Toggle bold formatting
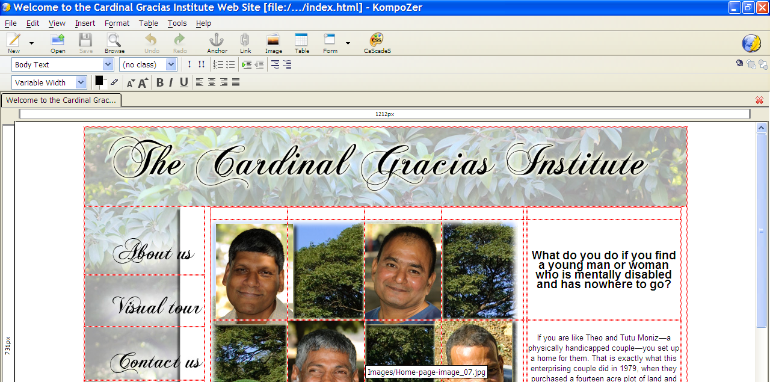 160,82
